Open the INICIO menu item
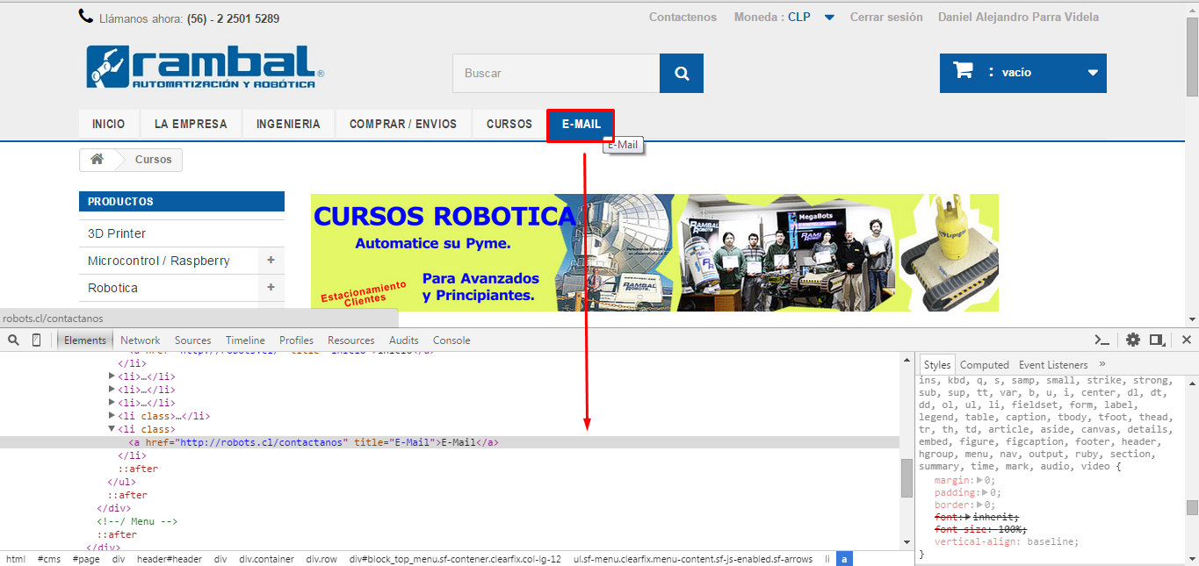This screenshot has width=1199, height=566. pyautogui.click(x=109, y=124)
